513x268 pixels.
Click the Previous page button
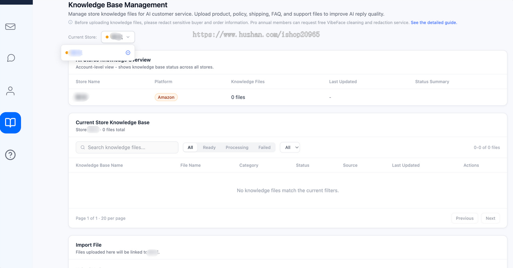coord(464,218)
